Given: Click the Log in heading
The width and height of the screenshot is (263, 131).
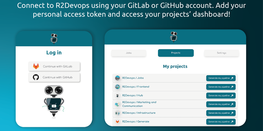Looking at the screenshot, I should click(54, 53).
